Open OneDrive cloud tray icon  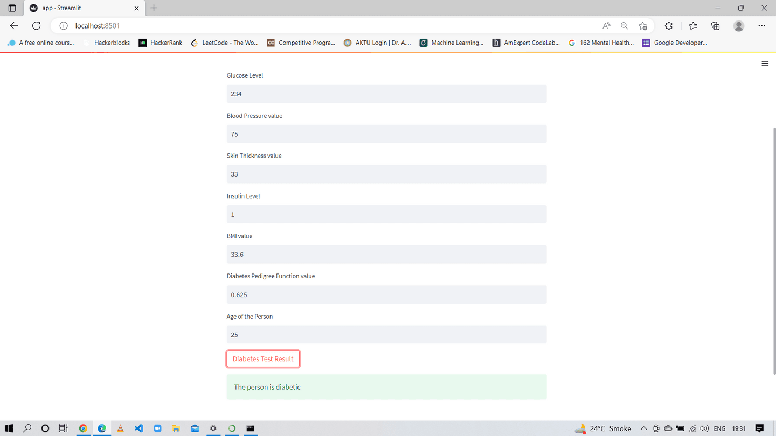click(x=668, y=428)
